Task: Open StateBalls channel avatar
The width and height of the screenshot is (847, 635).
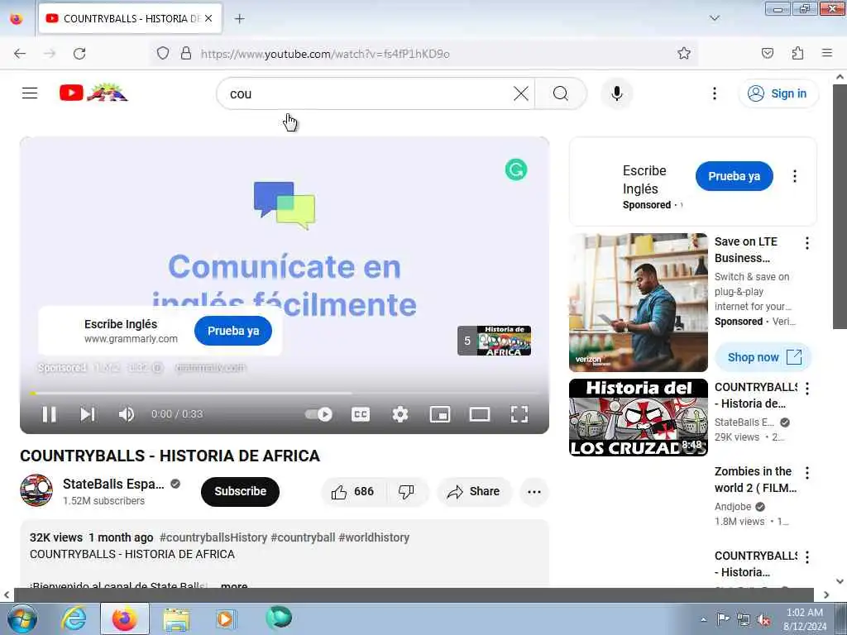Action: 36,490
